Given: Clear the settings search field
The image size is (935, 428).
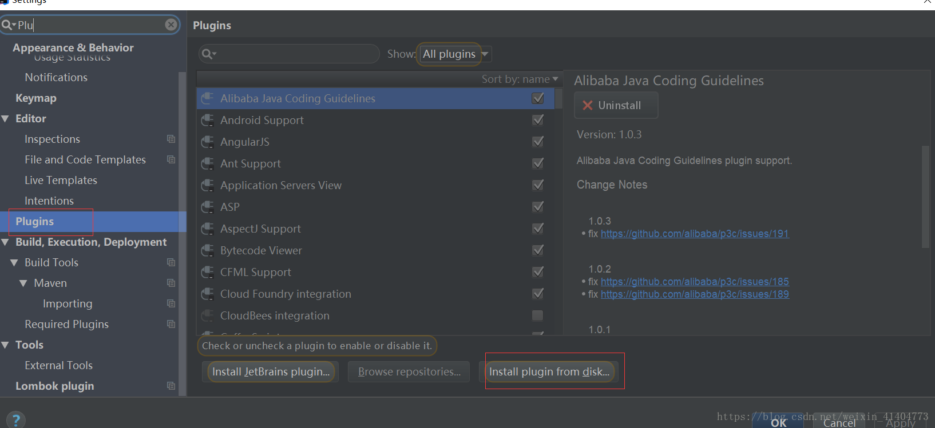Looking at the screenshot, I should 171,25.
